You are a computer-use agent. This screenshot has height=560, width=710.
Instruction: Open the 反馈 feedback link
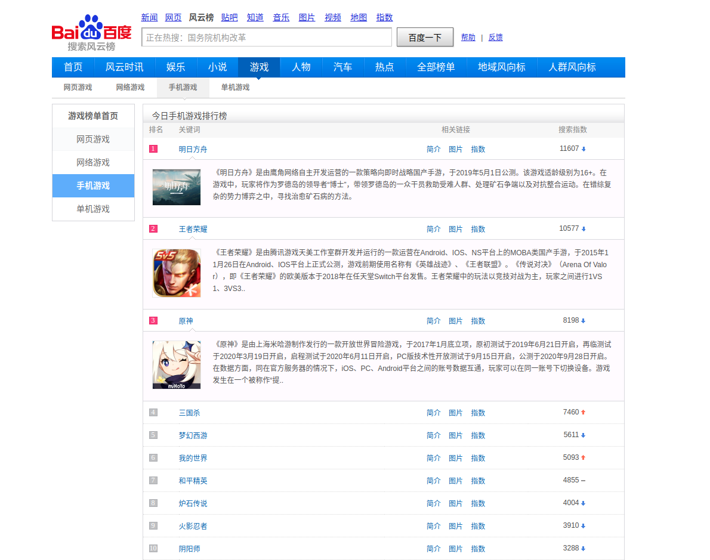tap(495, 37)
